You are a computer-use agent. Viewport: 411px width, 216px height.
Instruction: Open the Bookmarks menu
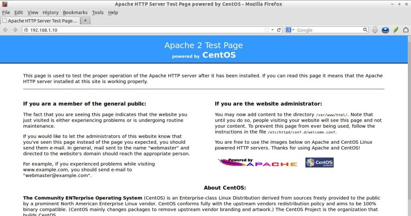[75, 12]
